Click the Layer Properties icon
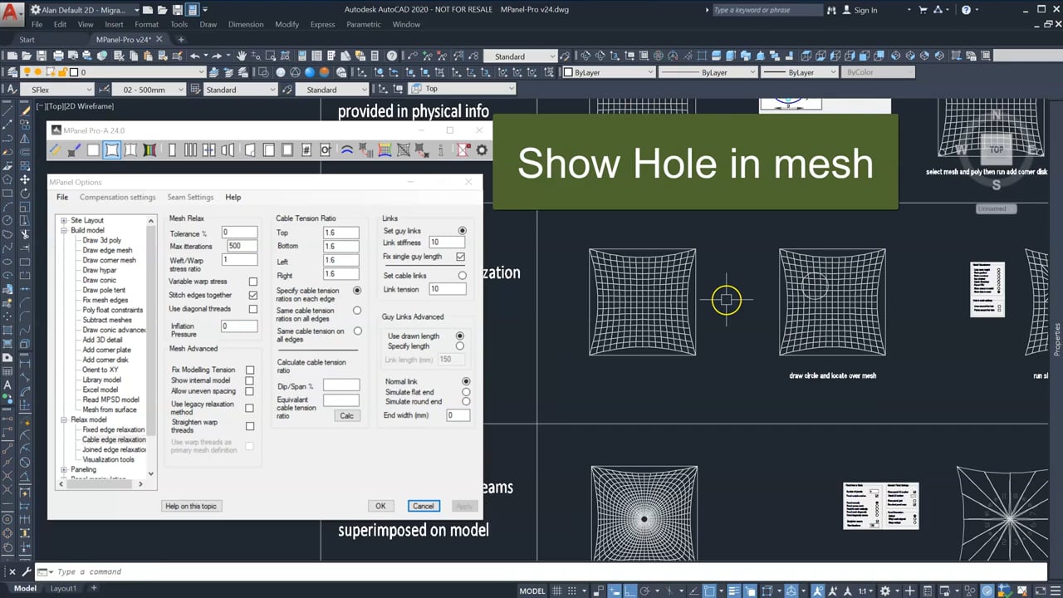Viewport: 1063px width, 598px height. click(x=12, y=72)
